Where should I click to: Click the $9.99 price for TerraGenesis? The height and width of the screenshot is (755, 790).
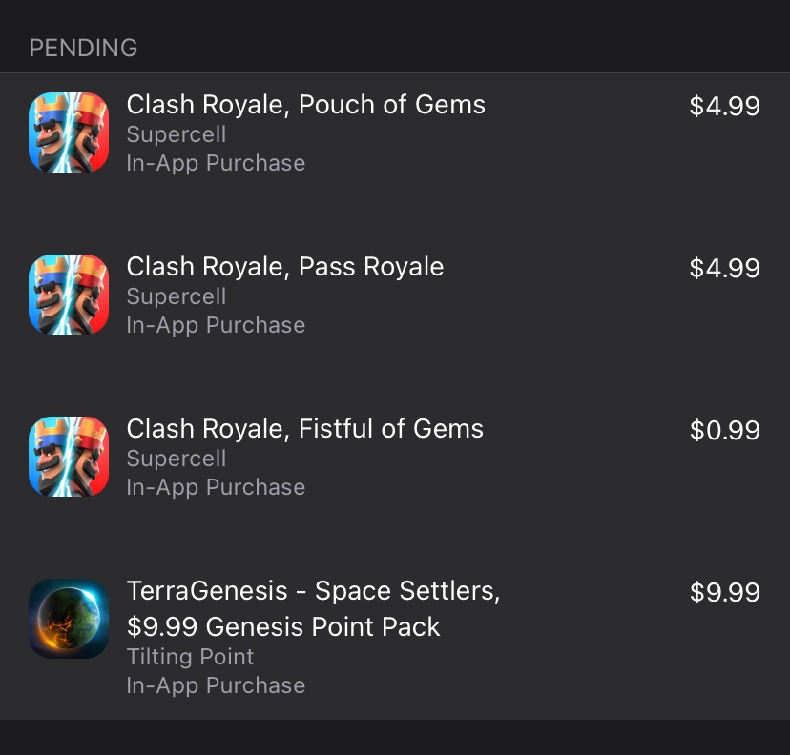point(724,592)
